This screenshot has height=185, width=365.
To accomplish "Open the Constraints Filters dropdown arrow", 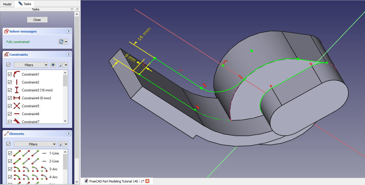I will (46, 65).
